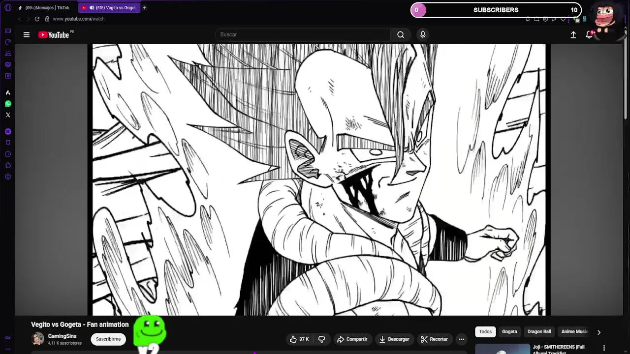630x354 pixels.
Task: Click the search magnifier button
Action: (401, 34)
